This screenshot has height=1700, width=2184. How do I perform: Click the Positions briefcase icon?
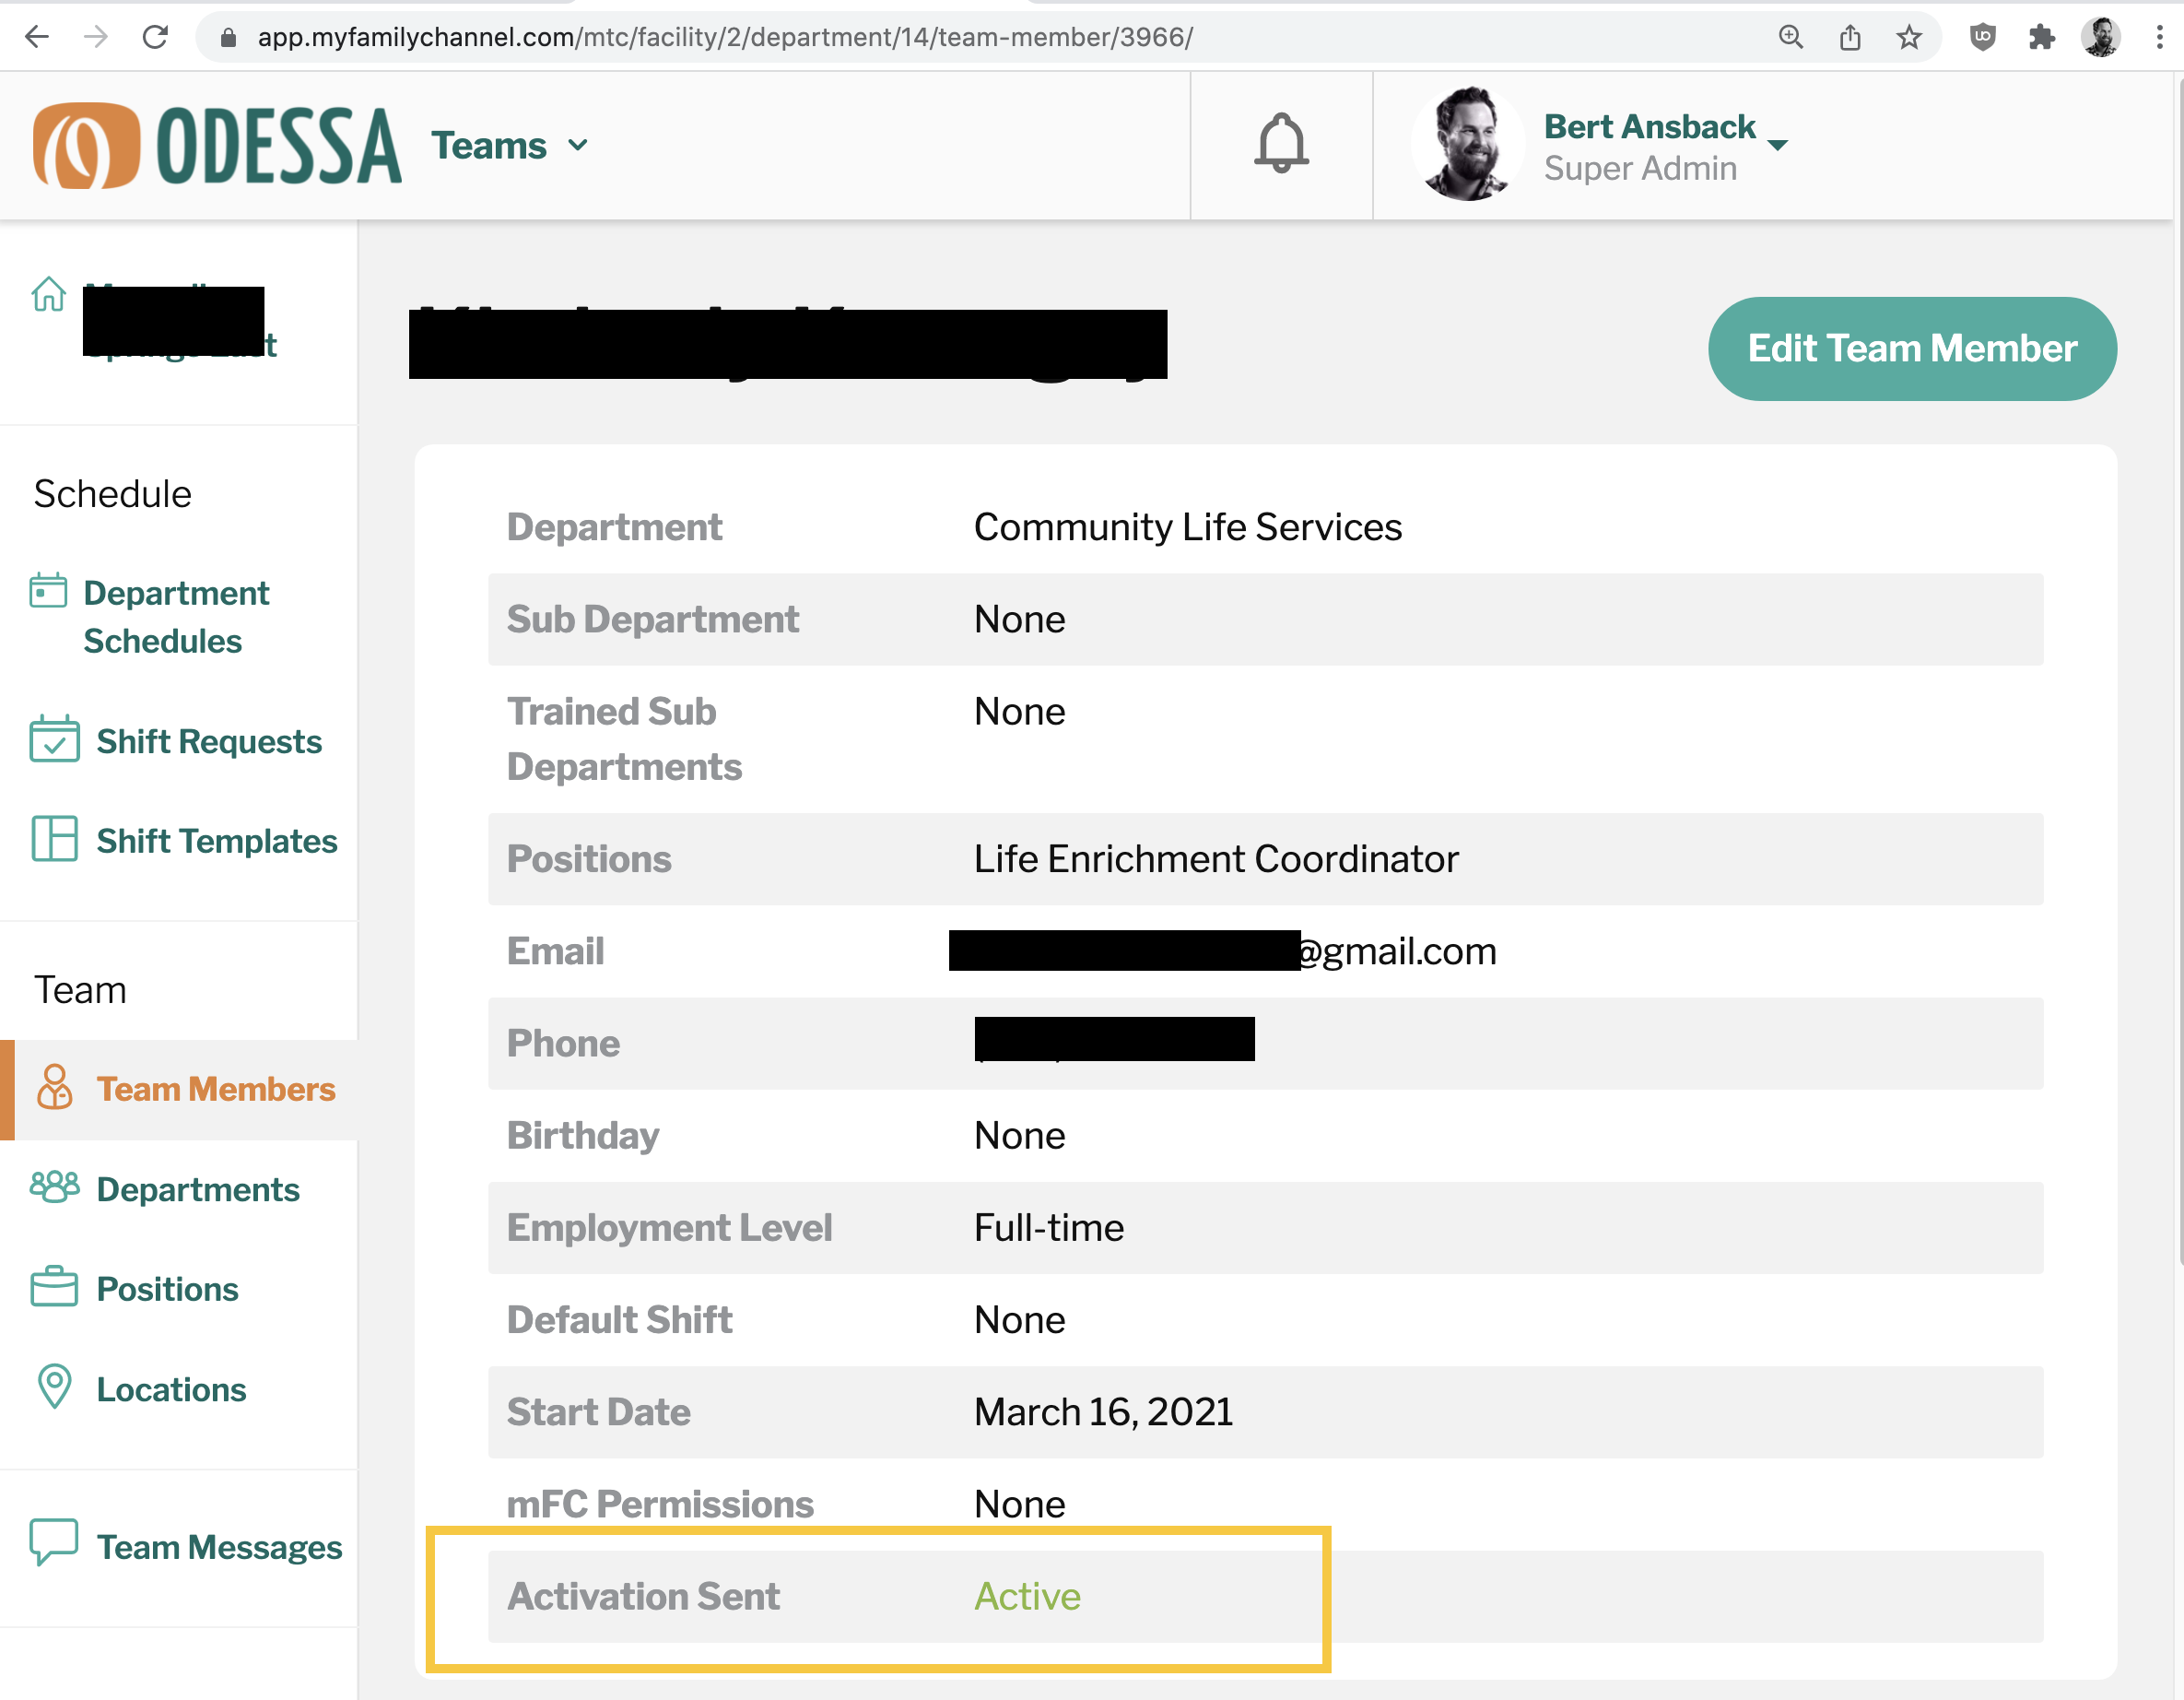pos(54,1287)
